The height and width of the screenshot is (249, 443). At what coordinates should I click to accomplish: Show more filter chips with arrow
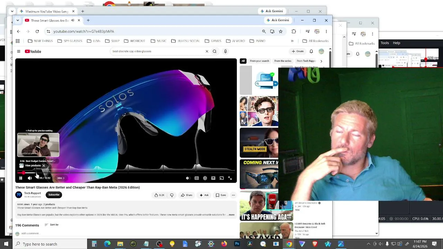click(321, 61)
